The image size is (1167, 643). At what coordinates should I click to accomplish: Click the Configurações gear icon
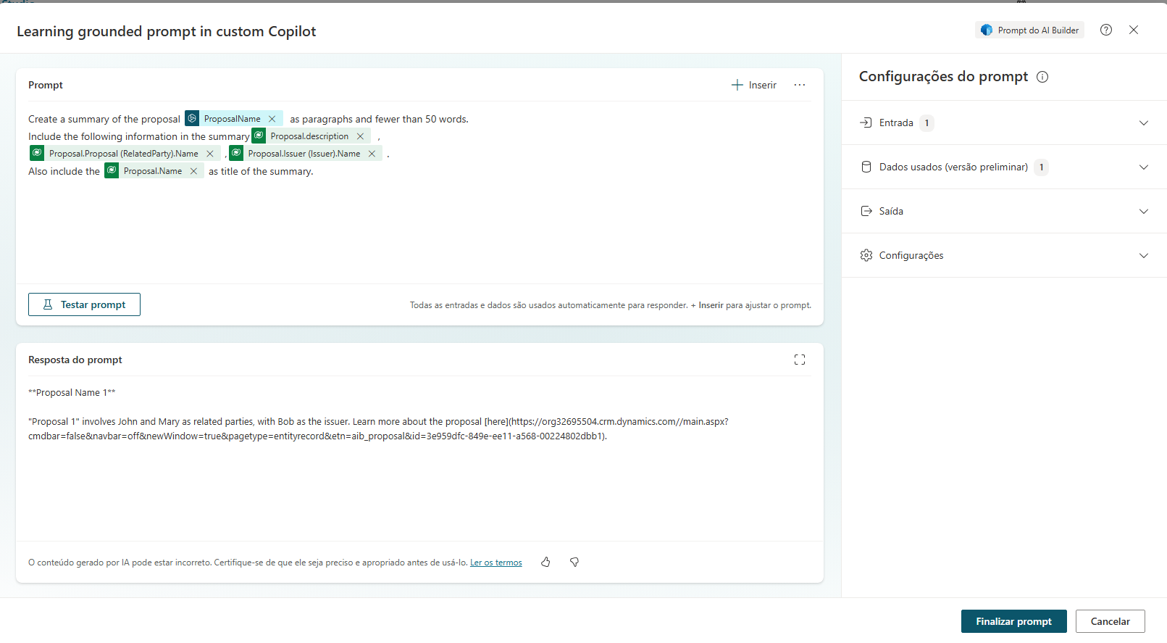coord(866,255)
